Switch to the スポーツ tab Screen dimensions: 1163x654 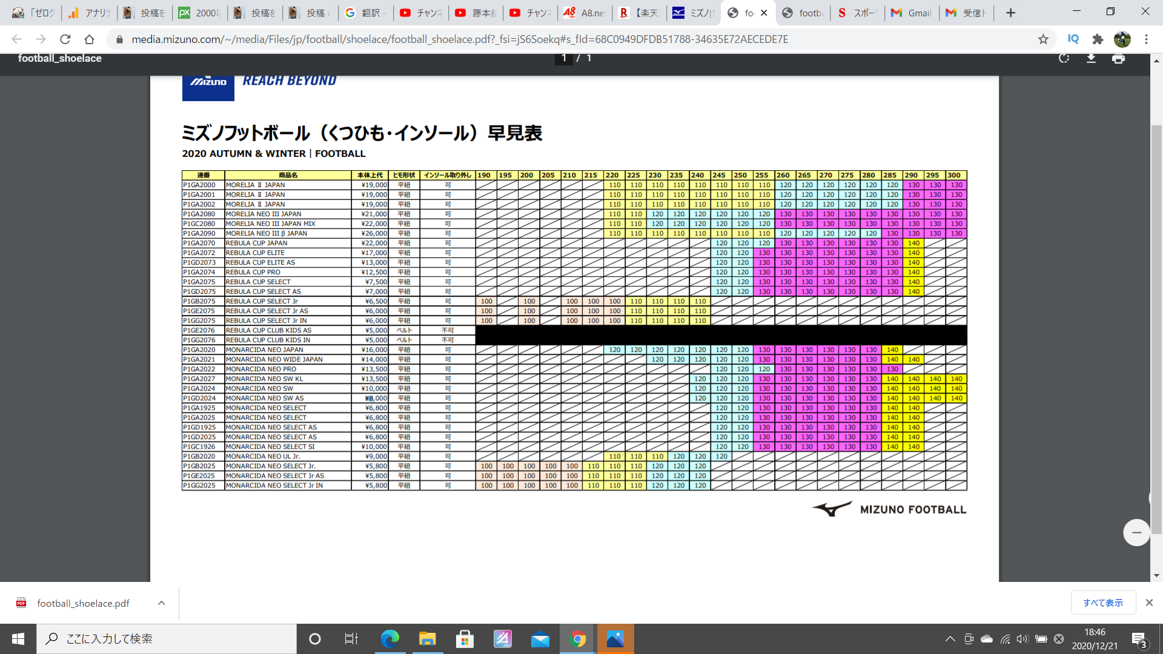(858, 13)
